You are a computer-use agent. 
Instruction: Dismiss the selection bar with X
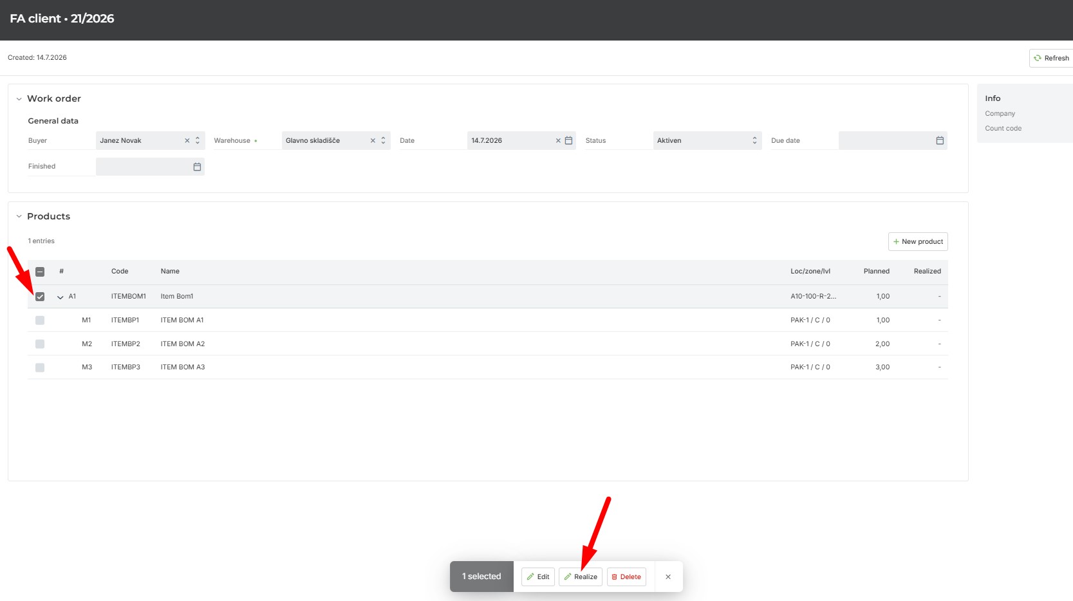[x=668, y=577]
